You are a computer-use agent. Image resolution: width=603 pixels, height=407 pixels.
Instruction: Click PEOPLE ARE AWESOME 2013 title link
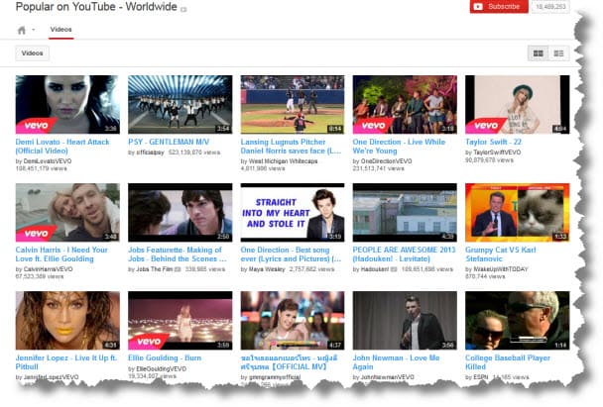404,254
